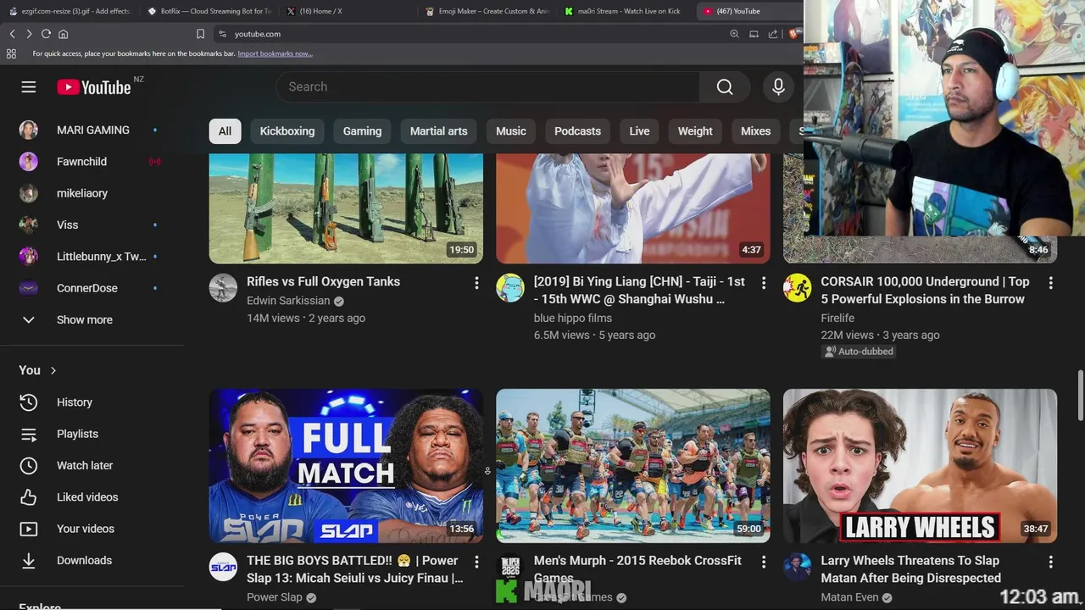Viewport: 1085px width, 610px height.
Task: Select the Gaming filter chip
Action: (x=362, y=131)
